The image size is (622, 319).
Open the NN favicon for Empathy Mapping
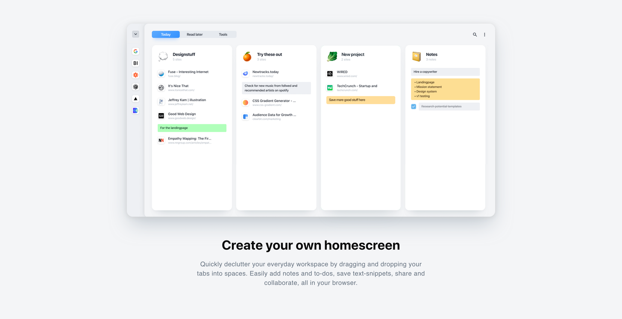pos(161,140)
